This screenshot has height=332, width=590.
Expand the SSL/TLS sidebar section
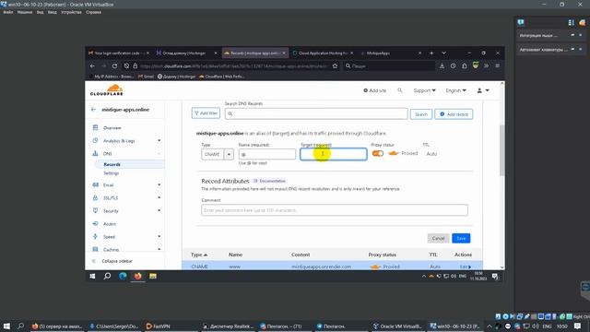159,197
